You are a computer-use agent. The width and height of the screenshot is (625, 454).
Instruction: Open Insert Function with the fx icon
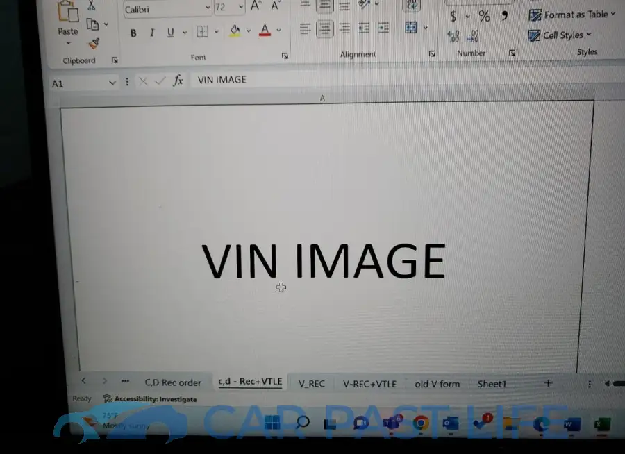click(178, 81)
